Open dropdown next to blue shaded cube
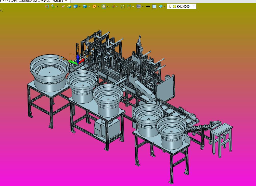Screen dimensions: 256x186 79,7
